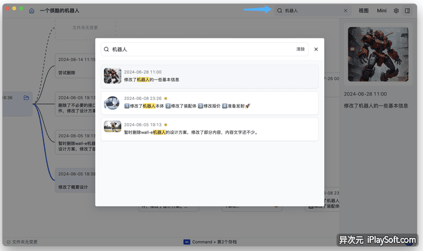Select text 修改了机器人的一些基本信息 in results
The width and height of the screenshot is (423, 251).
point(152,80)
